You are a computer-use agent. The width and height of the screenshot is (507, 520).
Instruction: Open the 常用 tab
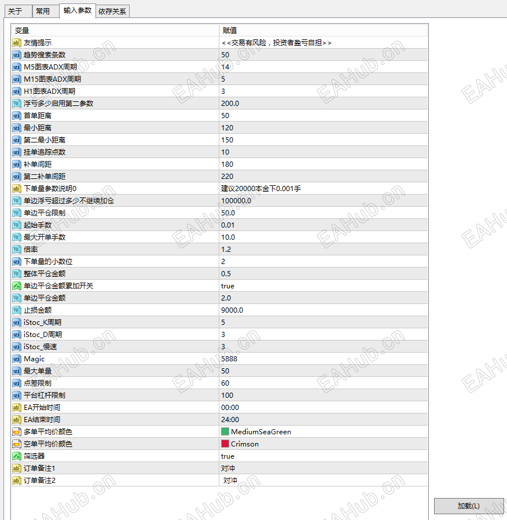coord(46,11)
